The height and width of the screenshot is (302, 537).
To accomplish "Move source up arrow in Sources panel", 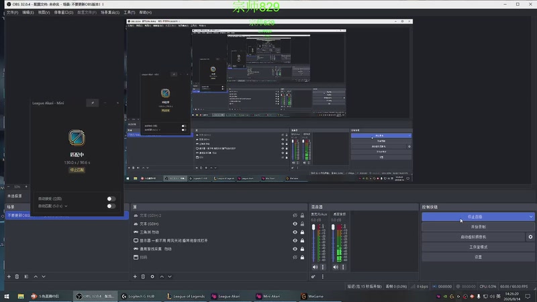I will pos(162,276).
